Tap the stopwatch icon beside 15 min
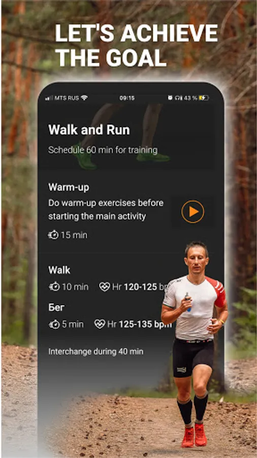 [53, 235]
